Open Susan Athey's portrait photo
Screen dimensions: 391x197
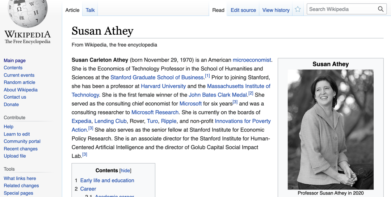pyautogui.click(x=331, y=129)
